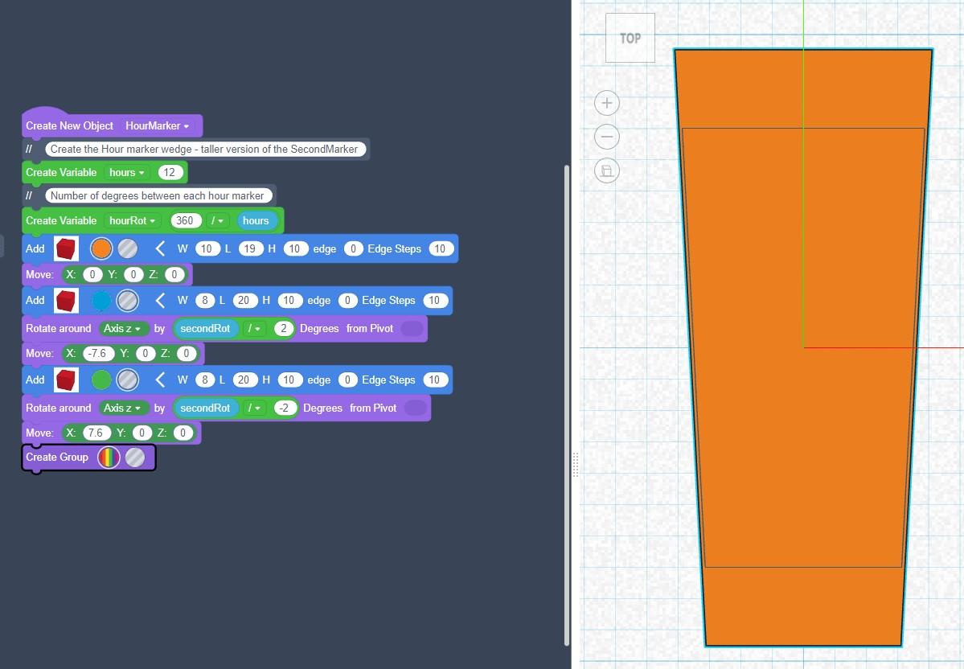Toggle hole option on blue Add block
964x669 pixels.
pos(127,301)
